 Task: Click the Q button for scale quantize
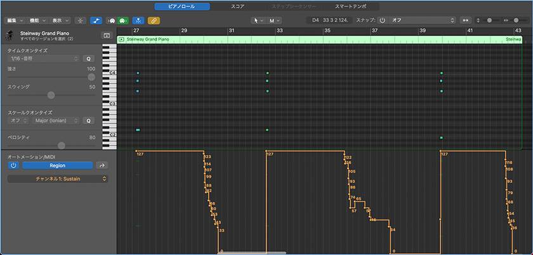[x=89, y=120]
